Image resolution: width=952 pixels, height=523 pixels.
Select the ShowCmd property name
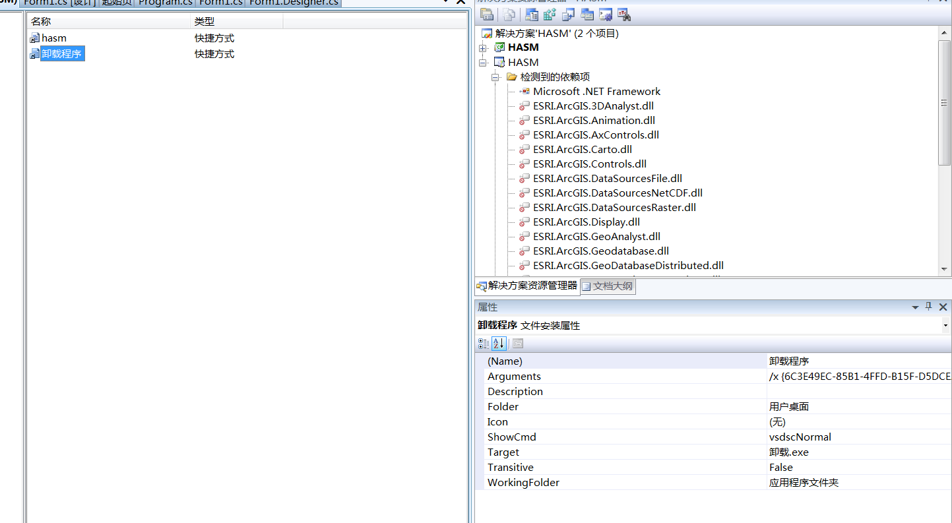512,437
